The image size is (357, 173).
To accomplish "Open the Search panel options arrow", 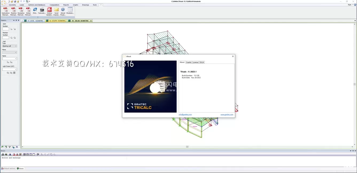I will [14, 20].
